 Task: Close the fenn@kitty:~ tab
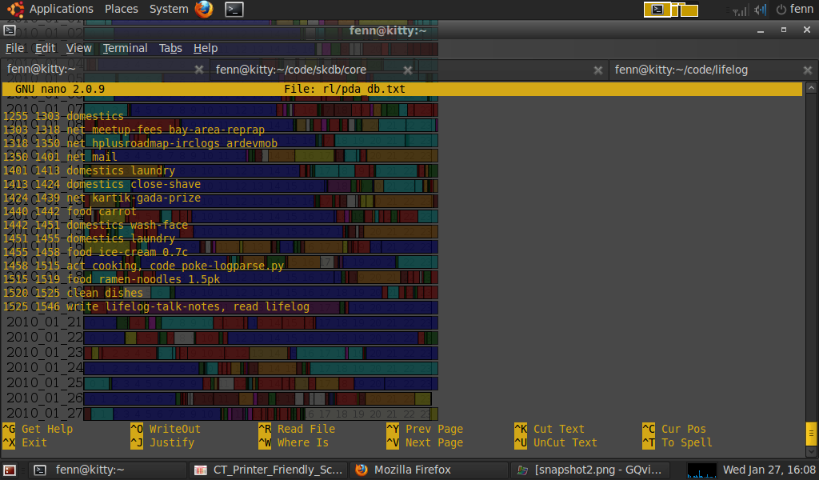(199, 70)
